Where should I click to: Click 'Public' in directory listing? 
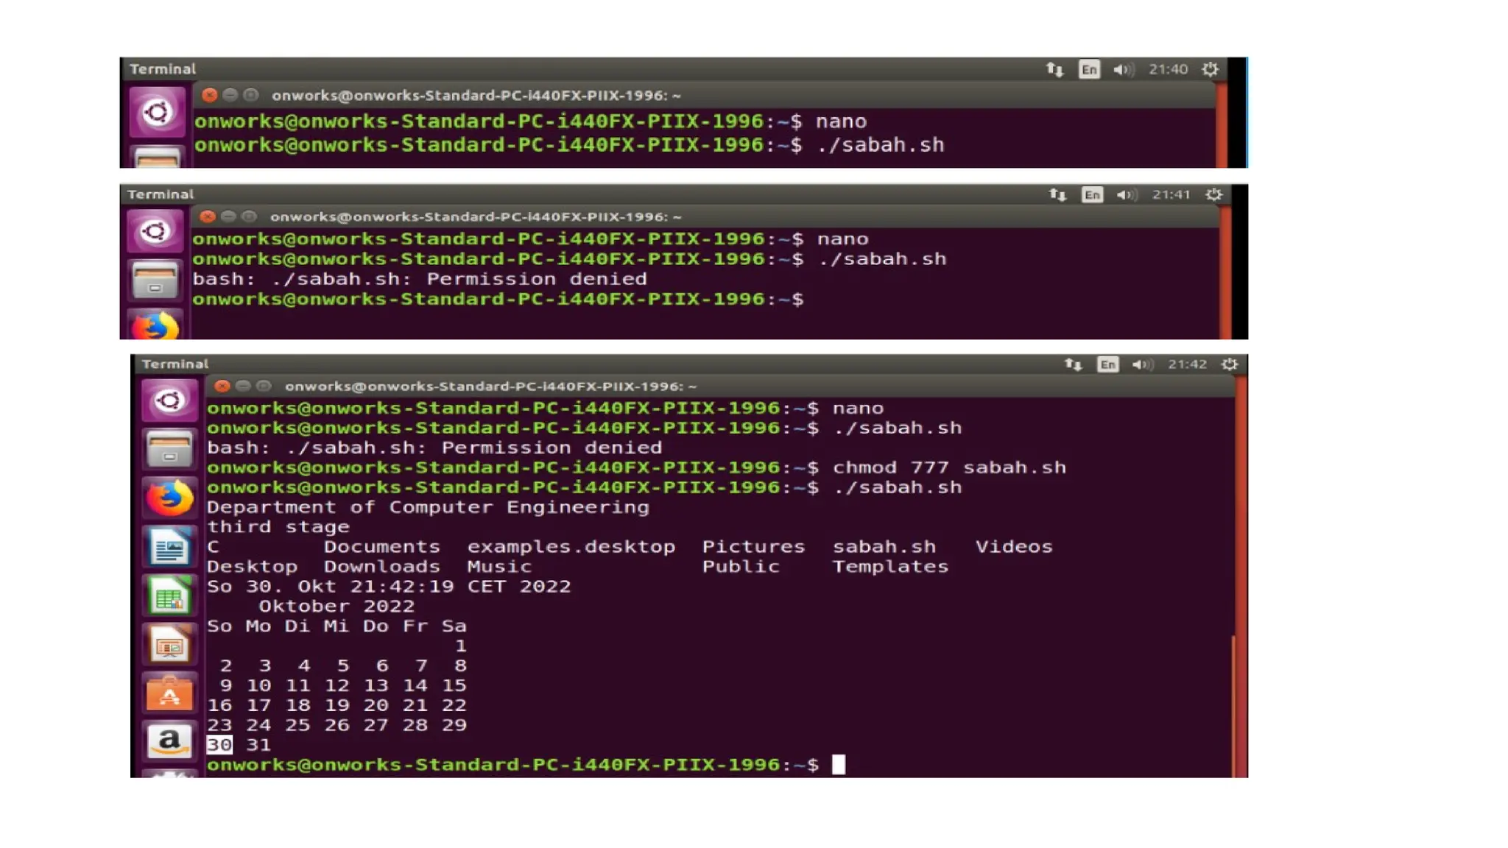click(741, 567)
